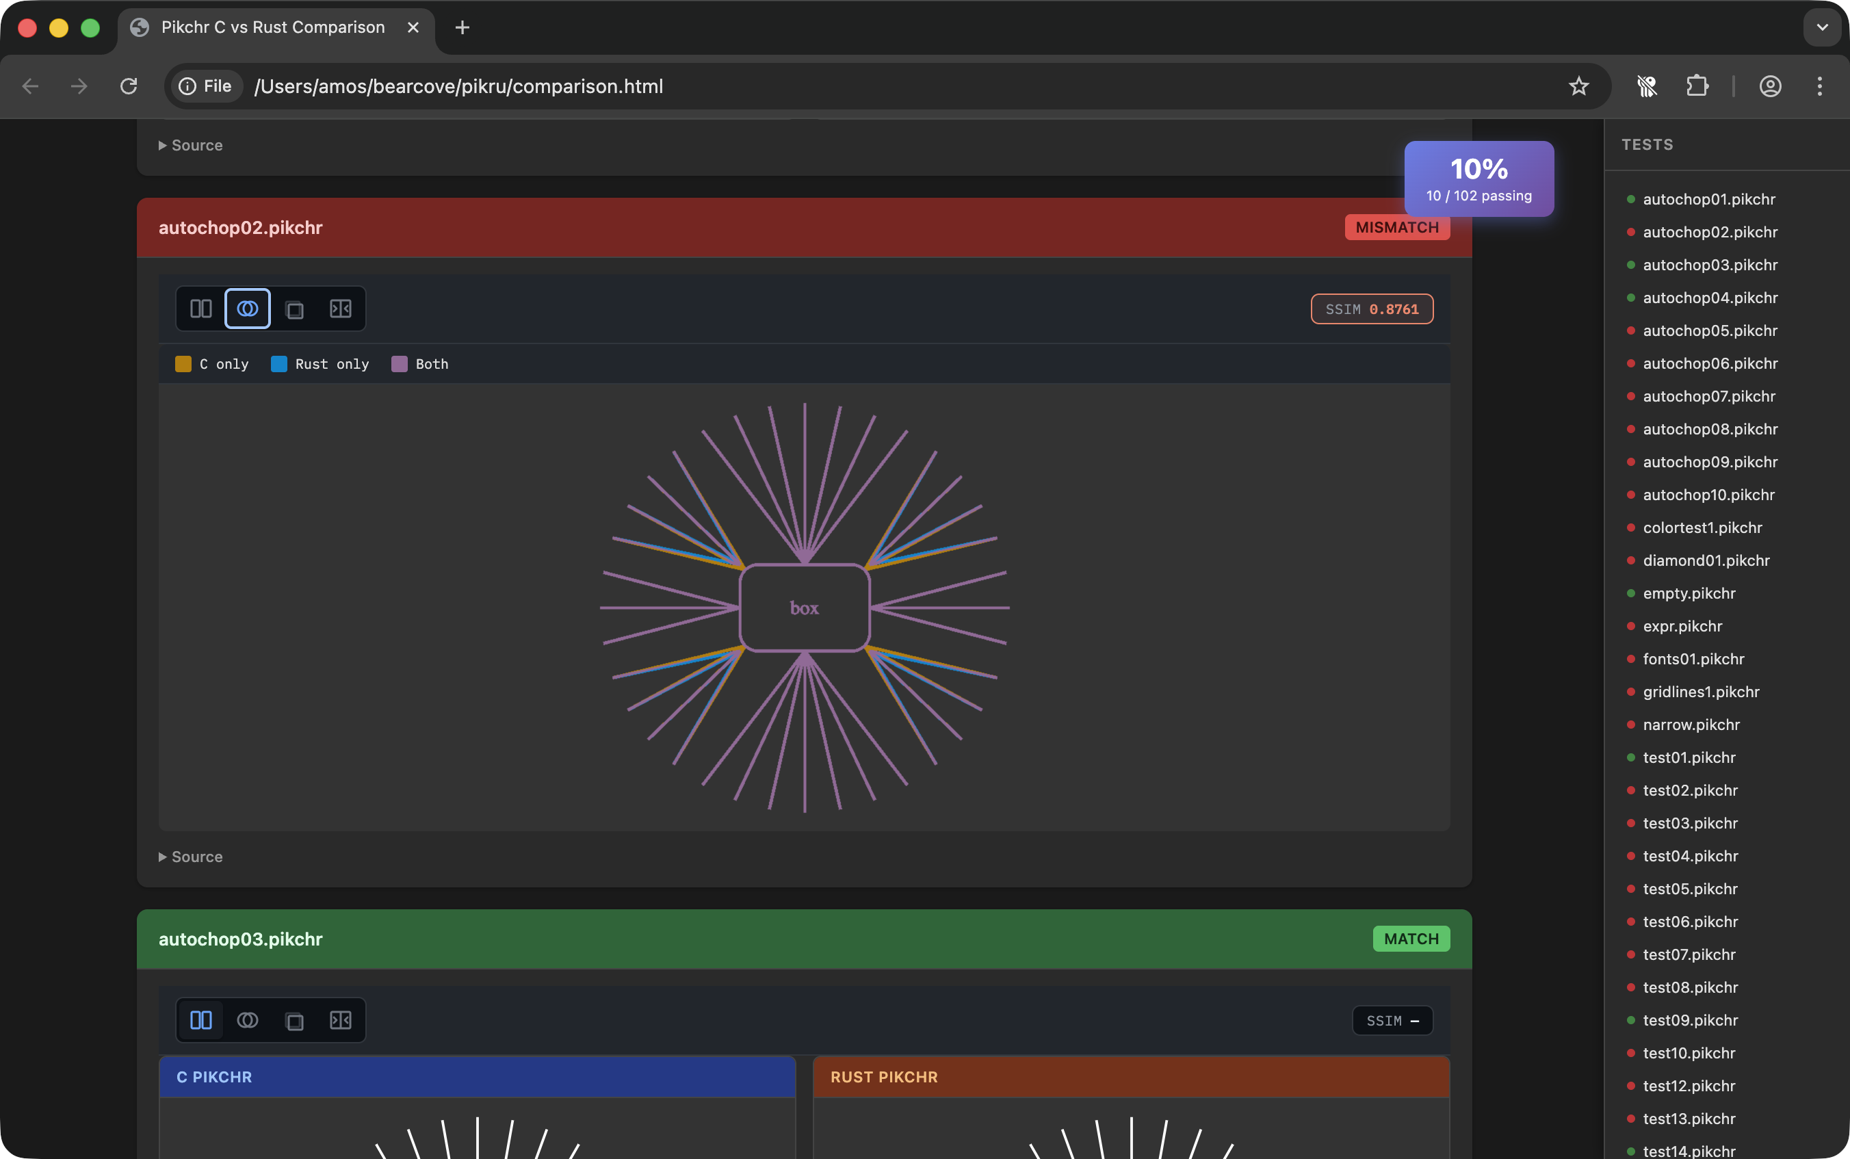Select the 'Pikchr C vs Rust Comparison' tab

pyautogui.click(x=272, y=27)
